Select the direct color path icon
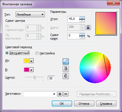 (66, 62)
